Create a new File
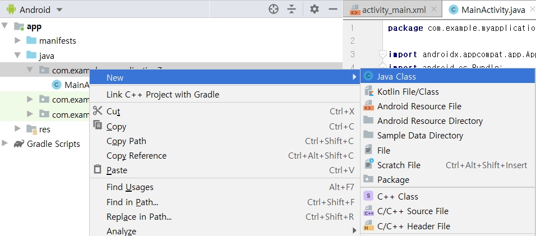This screenshot has width=536, height=236. (448, 150)
